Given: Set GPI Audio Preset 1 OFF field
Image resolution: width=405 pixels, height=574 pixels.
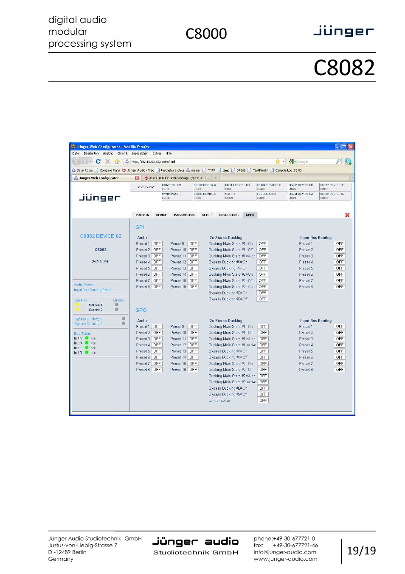Looking at the screenshot, I should click(157, 244).
